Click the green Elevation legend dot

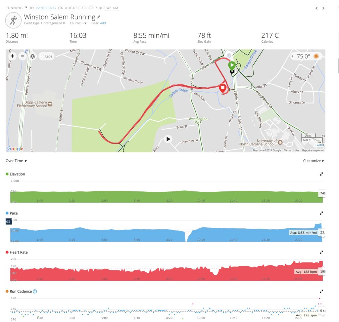click(7, 174)
